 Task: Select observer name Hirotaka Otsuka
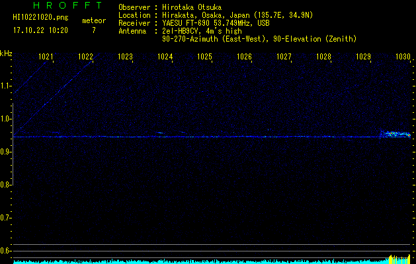pyautogui.click(x=192, y=7)
